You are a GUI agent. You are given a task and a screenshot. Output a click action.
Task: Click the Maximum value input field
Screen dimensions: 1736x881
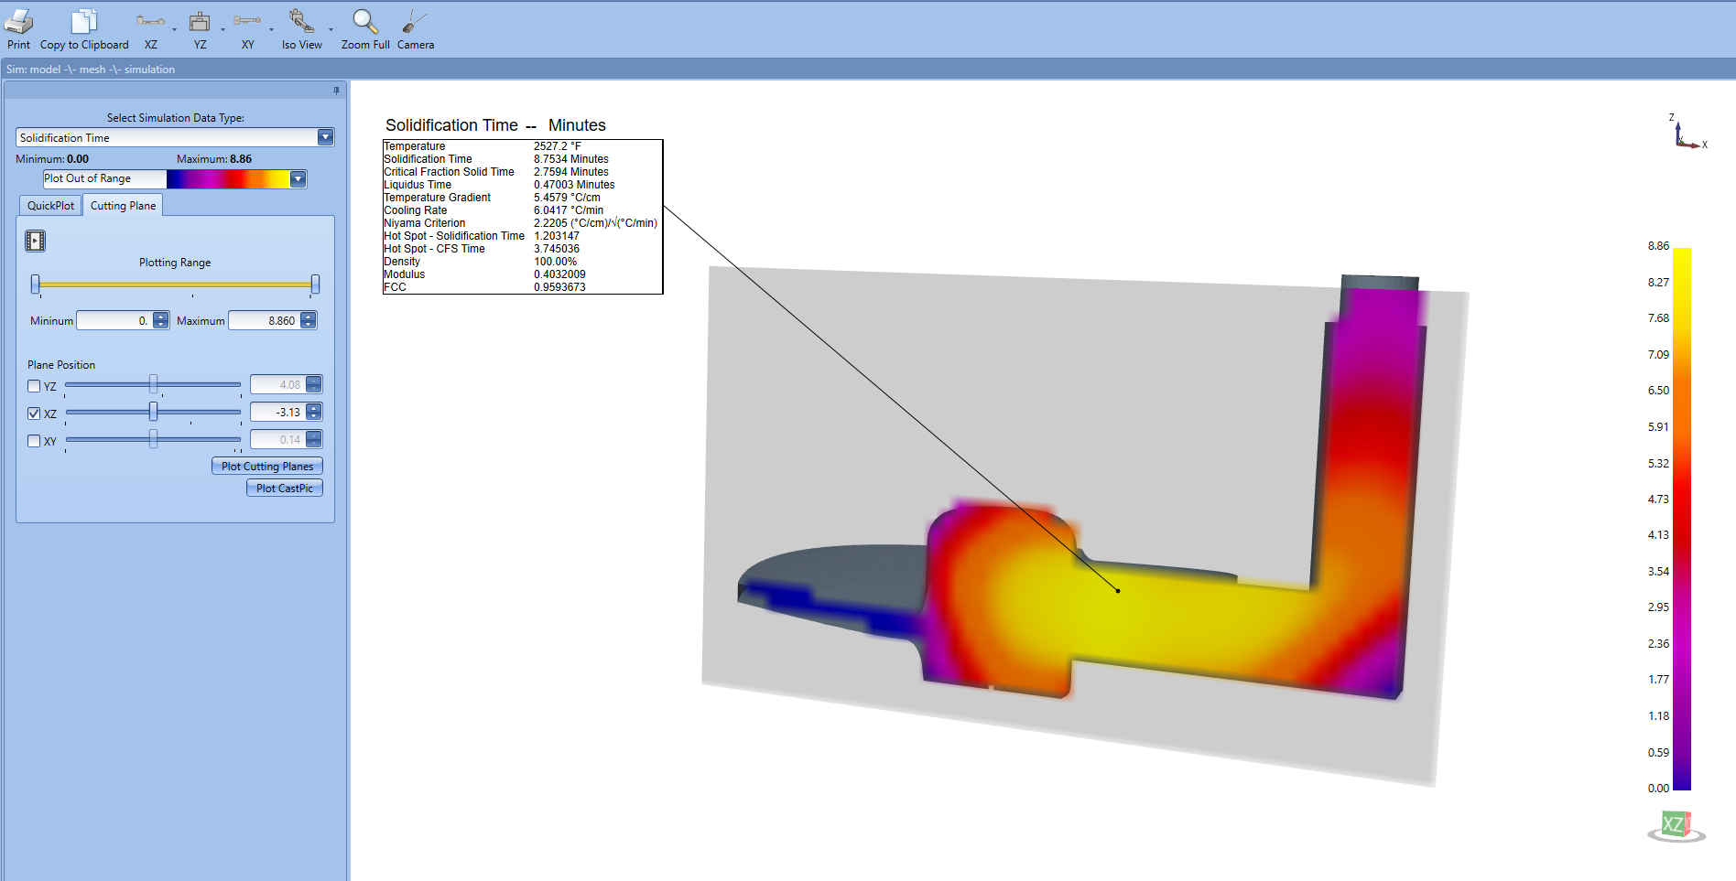pyautogui.click(x=264, y=320)
